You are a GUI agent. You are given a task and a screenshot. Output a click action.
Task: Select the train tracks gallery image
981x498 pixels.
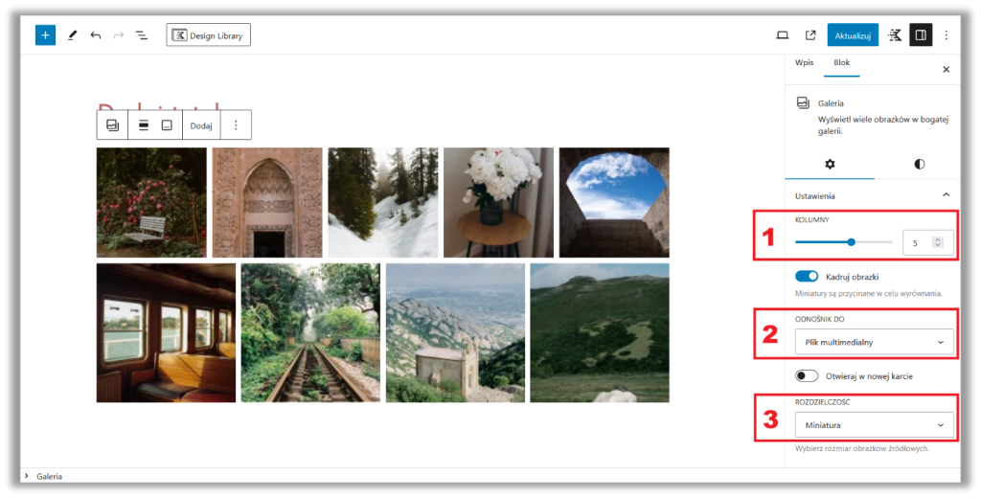click(x=310, y=332)
